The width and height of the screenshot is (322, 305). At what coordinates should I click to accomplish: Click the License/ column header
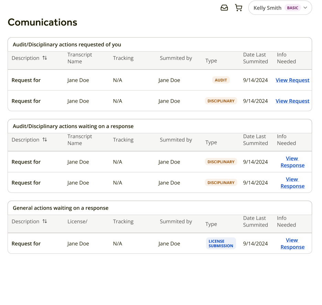[77, 221]
